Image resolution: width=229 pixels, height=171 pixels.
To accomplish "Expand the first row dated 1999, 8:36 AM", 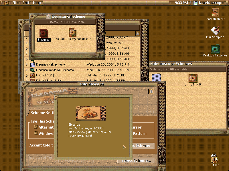I will click(x=27, y=48).
